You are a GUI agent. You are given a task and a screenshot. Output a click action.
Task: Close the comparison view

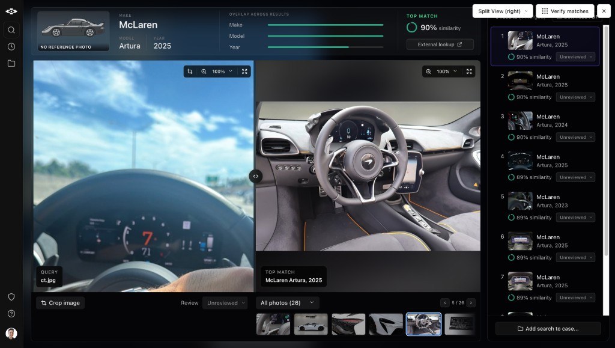[604, 11]
